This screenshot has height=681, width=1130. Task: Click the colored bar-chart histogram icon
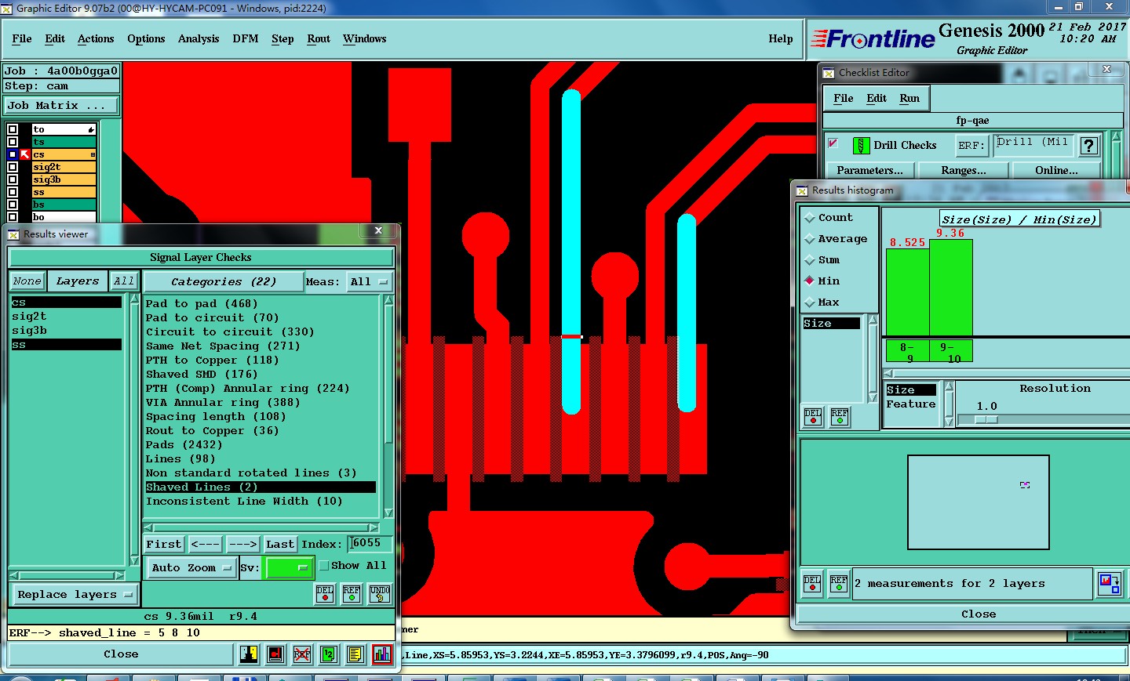pos(382,654)
